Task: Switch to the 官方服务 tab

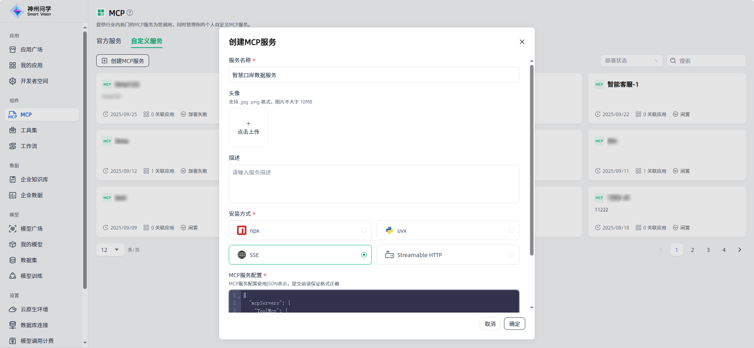Action: (109, 41)
